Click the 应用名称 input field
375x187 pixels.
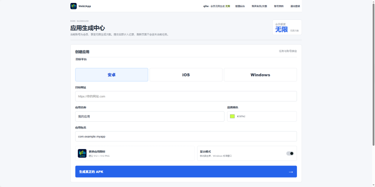click(150, 117)
